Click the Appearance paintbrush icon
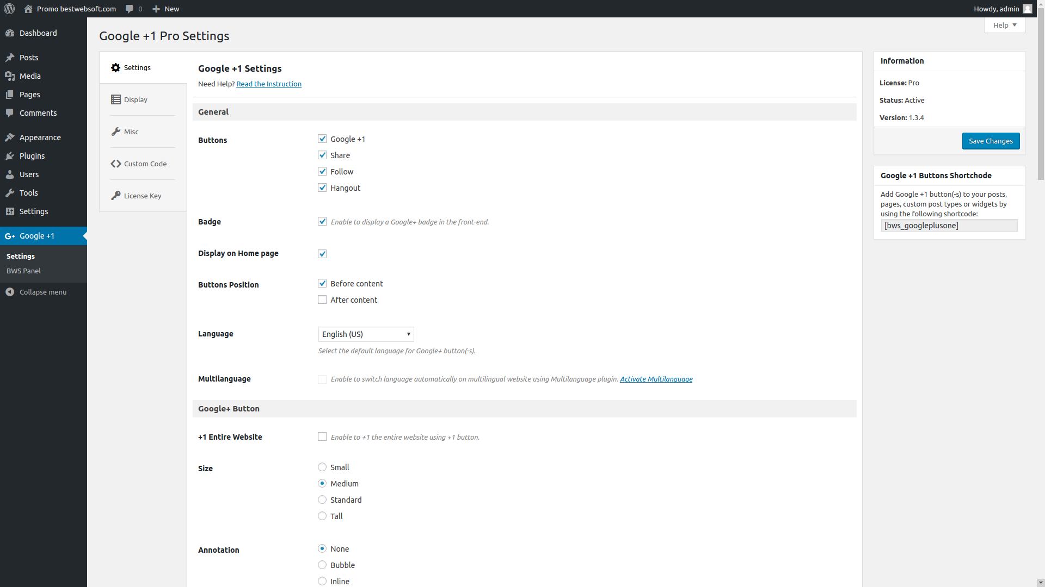This screenshot has height=587, width=1045. (10, 138)
